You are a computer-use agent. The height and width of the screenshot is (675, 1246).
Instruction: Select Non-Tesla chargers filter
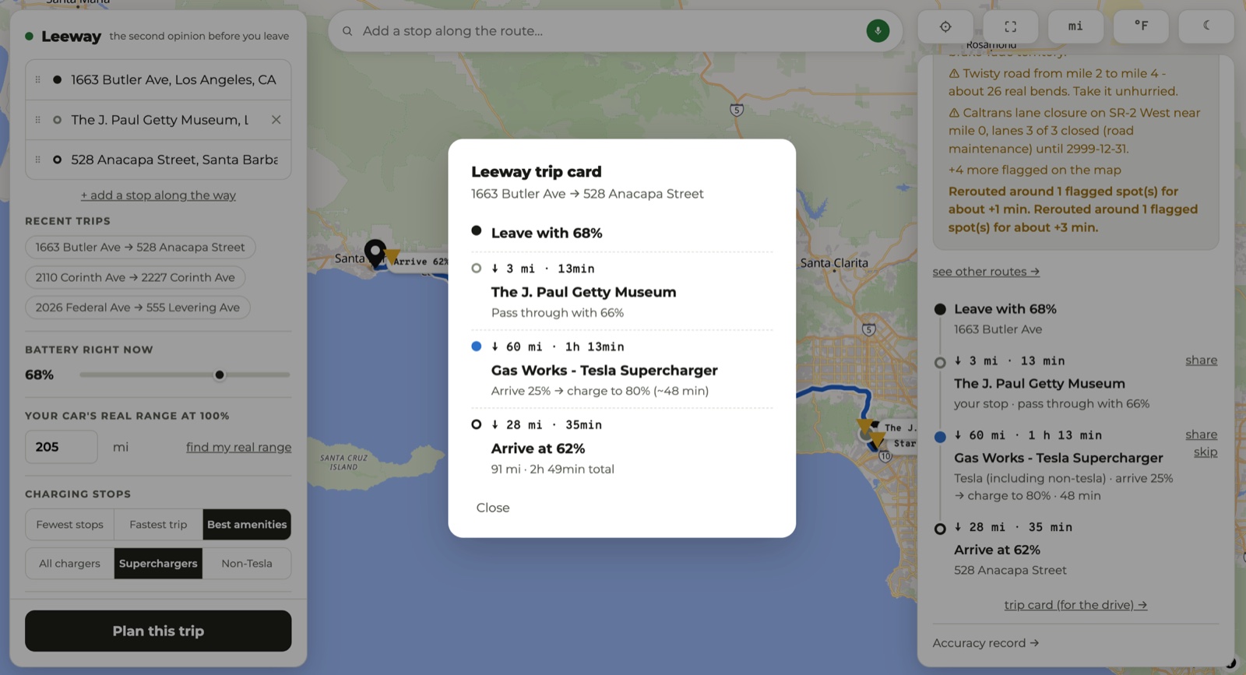[247, 564]
